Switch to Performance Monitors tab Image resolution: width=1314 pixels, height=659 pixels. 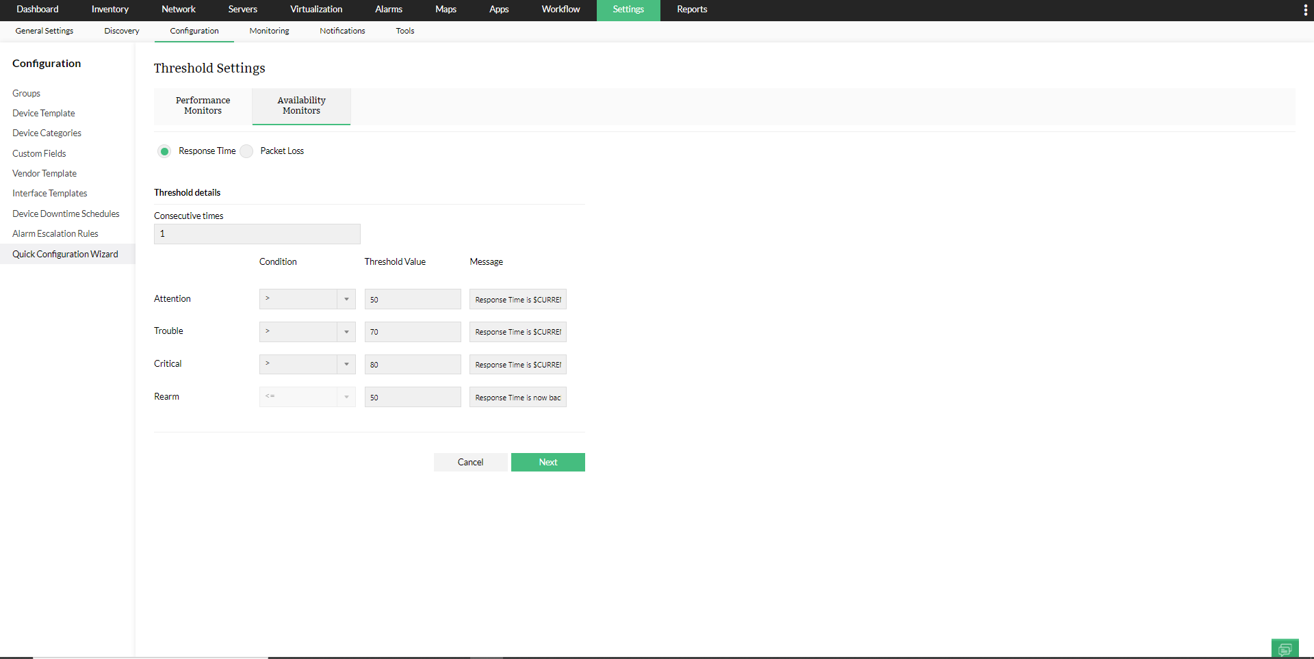(203, 106)
